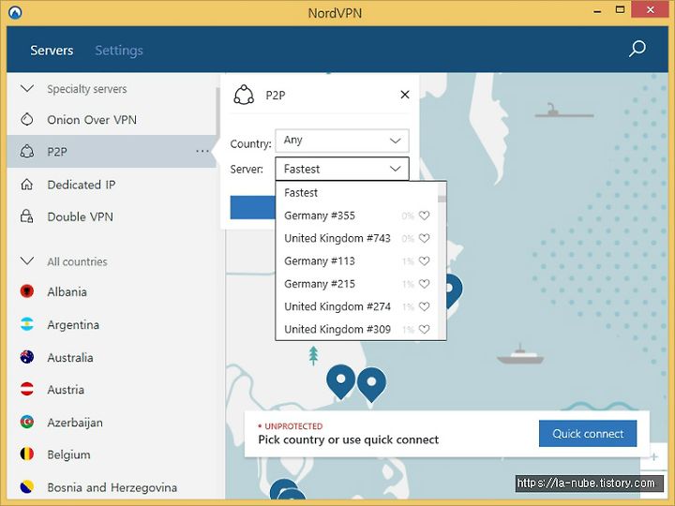The image size is (675, 506).
Task: Open the search magnifier icon
Action: (637, 49)
